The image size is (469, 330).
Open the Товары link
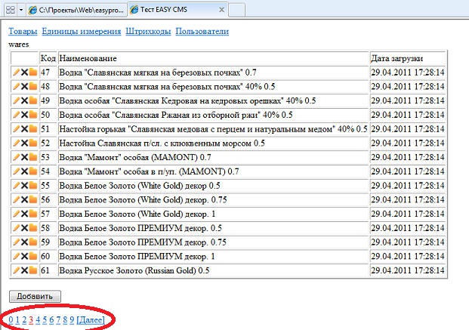[x=23, y=31]
